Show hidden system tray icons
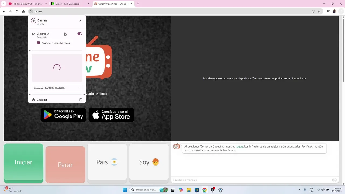Screen dimensions: 345x194 299,190
